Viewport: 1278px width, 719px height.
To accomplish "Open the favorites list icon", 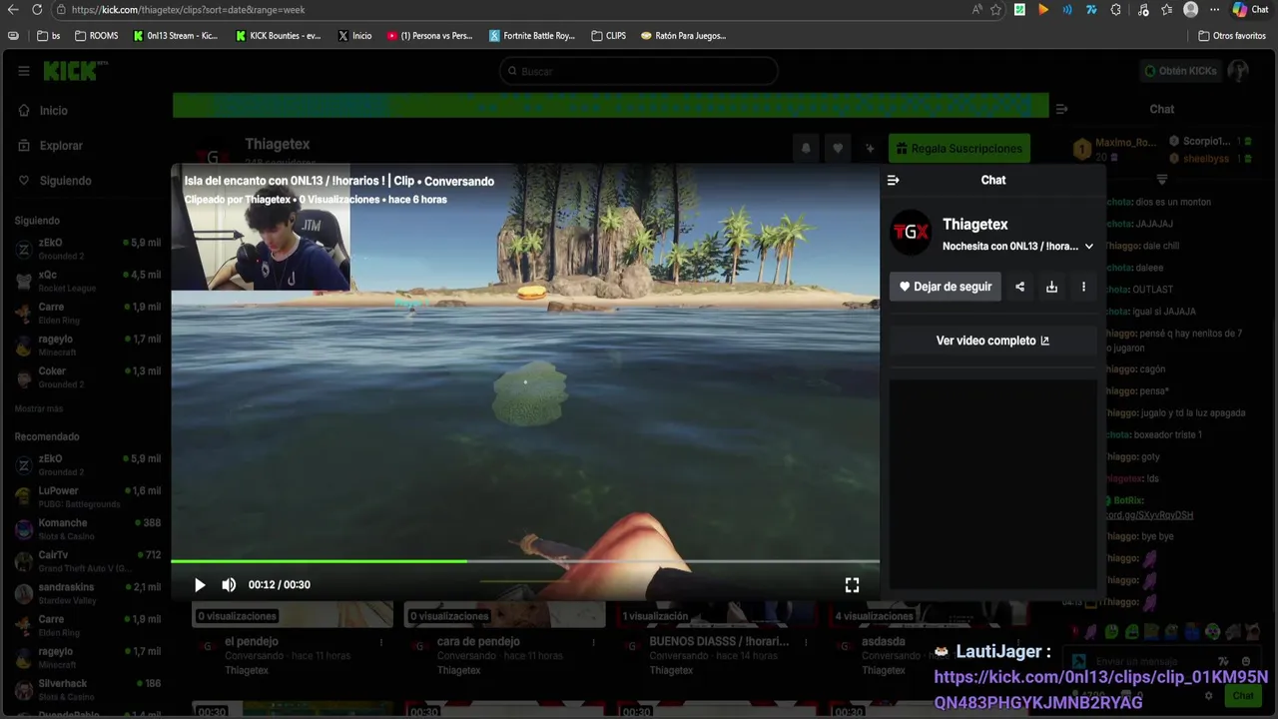I will [x=1166, y=10].
